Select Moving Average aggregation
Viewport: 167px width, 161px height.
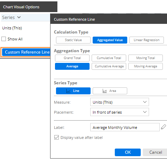(146, 66)
